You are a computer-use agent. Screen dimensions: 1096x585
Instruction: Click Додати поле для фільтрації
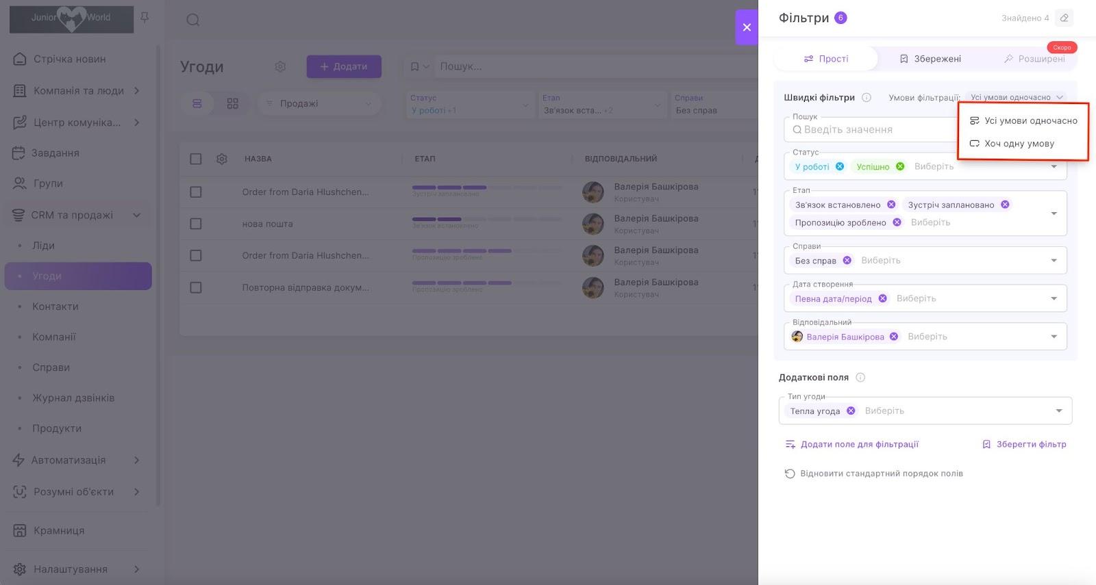(x=852, y=444)
